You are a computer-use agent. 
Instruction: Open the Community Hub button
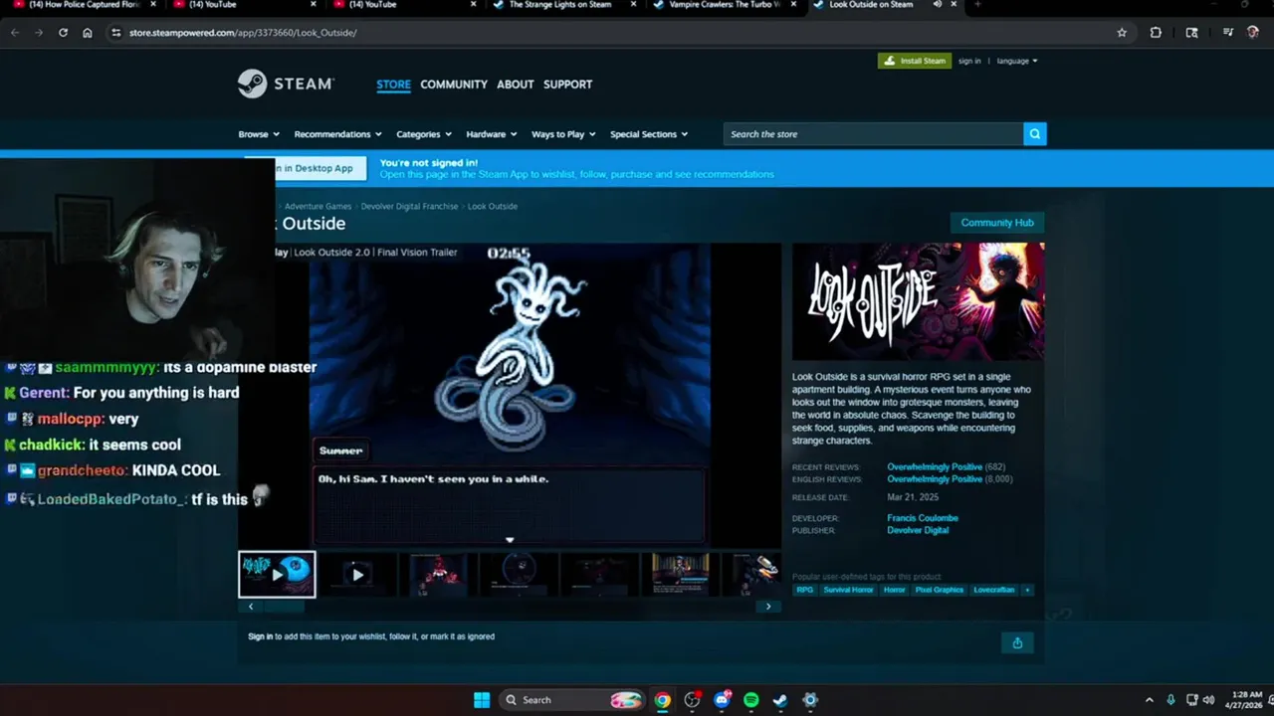click(x=997, y=223)
